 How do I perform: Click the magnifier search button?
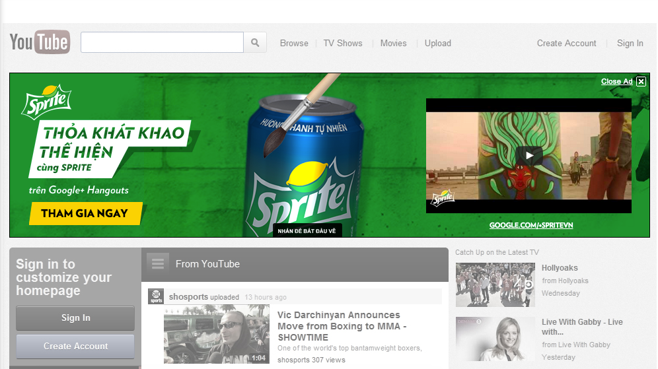coord(255,42)
